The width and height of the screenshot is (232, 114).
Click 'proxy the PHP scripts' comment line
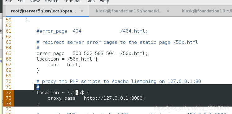coord(119,81)
